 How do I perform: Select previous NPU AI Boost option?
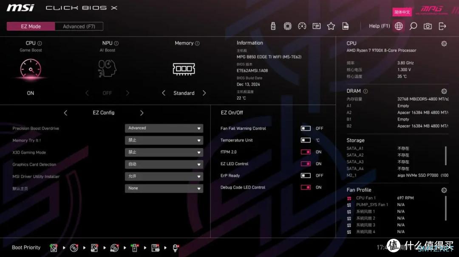[x=87, y=93]
